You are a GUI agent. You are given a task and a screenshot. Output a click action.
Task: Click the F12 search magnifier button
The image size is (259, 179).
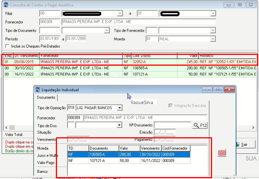pyautogui.click(x=200, y=125)
